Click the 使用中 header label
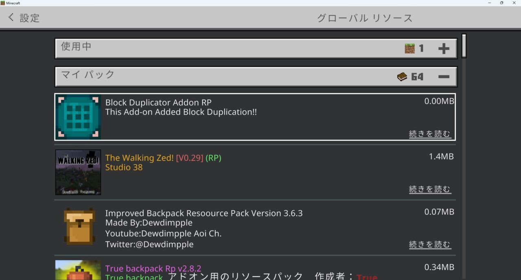The width and height of the screenshot is (521, 280). [76, 46]
